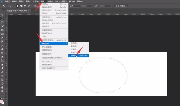Screen dimensions: 180x106
Task: Select the Lasso tool
Action: tap(2, 22)
